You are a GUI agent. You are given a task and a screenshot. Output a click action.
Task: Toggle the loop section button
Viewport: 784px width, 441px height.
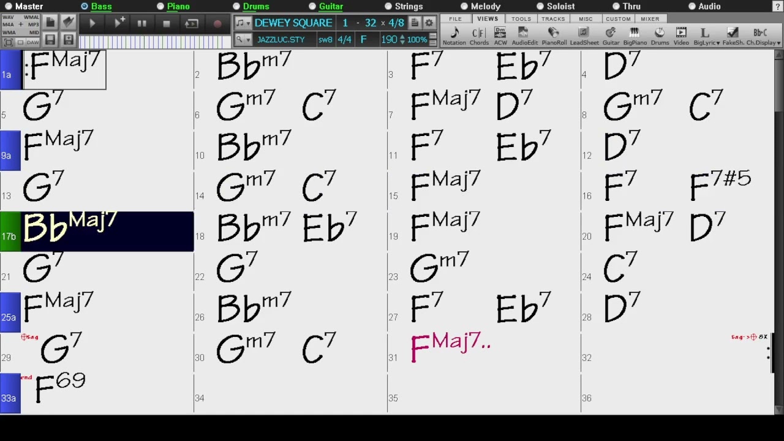[x=192, y=23]
